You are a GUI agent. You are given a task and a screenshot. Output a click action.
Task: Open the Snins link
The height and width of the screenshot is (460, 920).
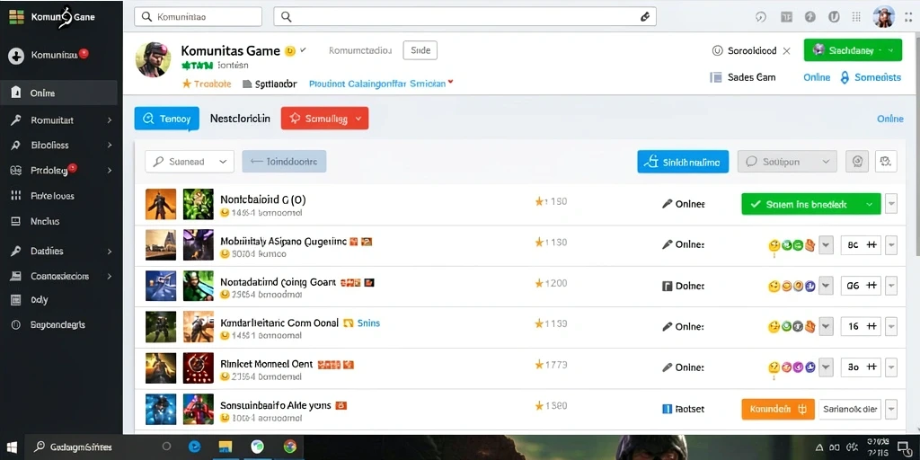coord(368,323)
